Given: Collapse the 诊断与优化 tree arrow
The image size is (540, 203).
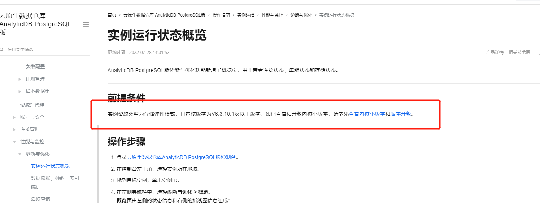Looking at the screenshot, I should click(x=20, y=154).
